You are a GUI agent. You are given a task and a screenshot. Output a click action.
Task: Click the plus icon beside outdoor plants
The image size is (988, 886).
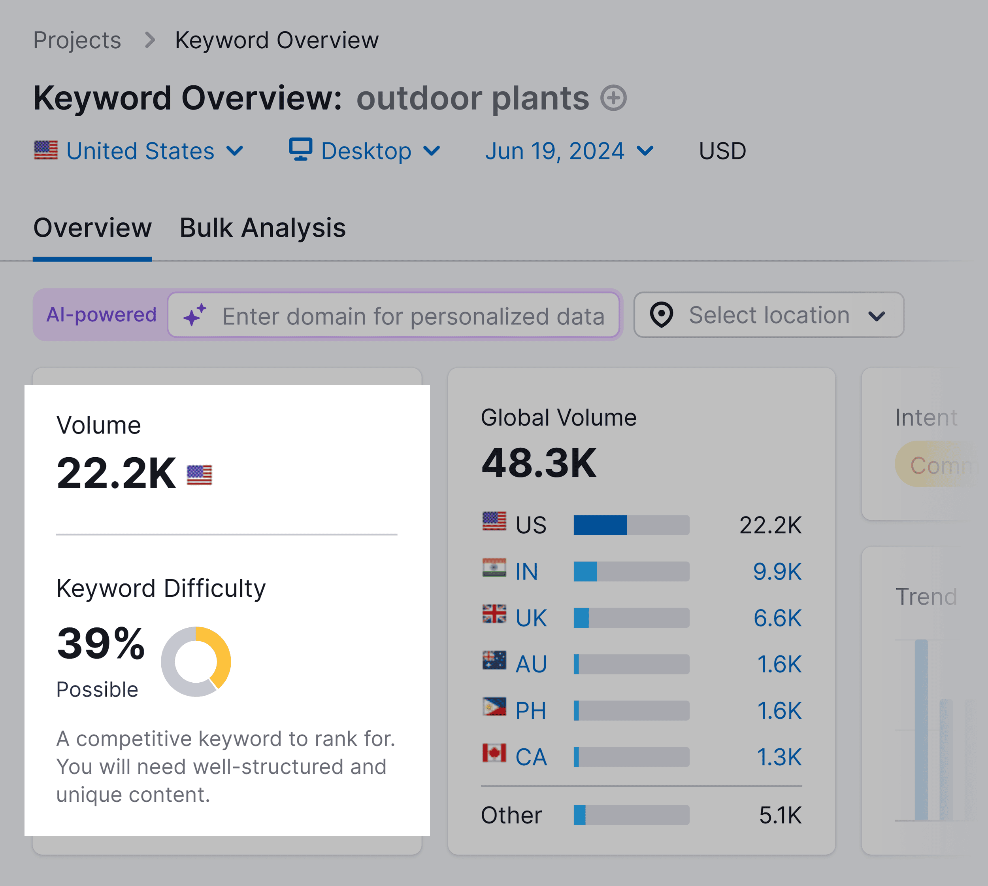point(613,98)
